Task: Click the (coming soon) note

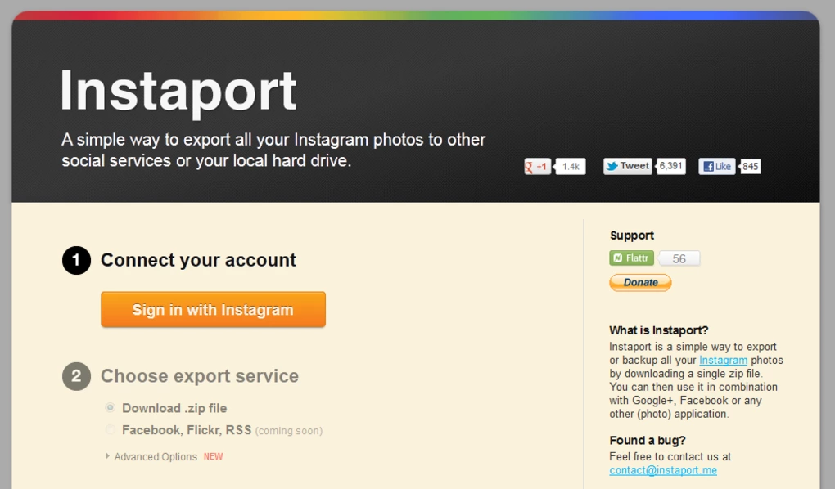Action: coord(289,431)
